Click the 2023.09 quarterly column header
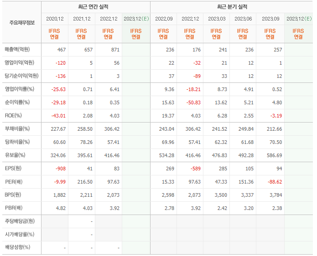This screenshot has width=317, height=256. click(x=270, y=19)
